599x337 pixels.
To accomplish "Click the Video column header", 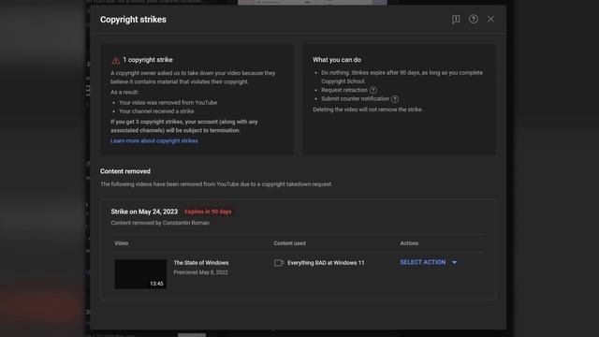I will tap(121, 243).
